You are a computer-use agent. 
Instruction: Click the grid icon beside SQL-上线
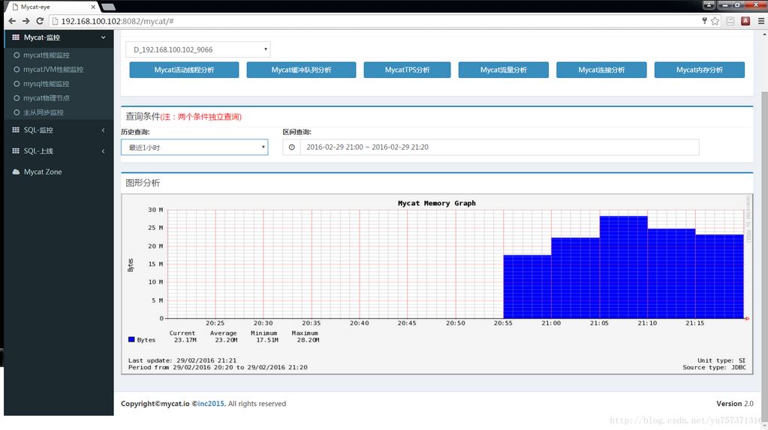16,151
